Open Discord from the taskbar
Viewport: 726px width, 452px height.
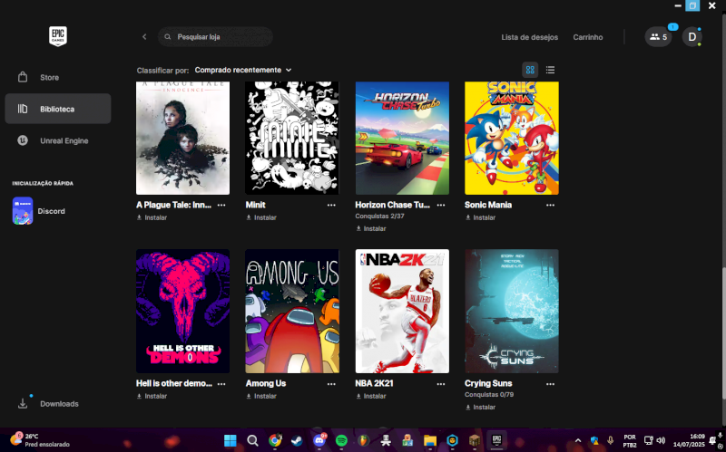tap(319, 440)
